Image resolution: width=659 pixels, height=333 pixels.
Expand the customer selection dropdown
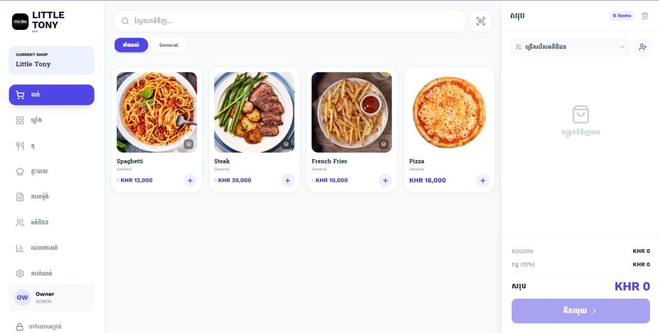click(570, 47)
